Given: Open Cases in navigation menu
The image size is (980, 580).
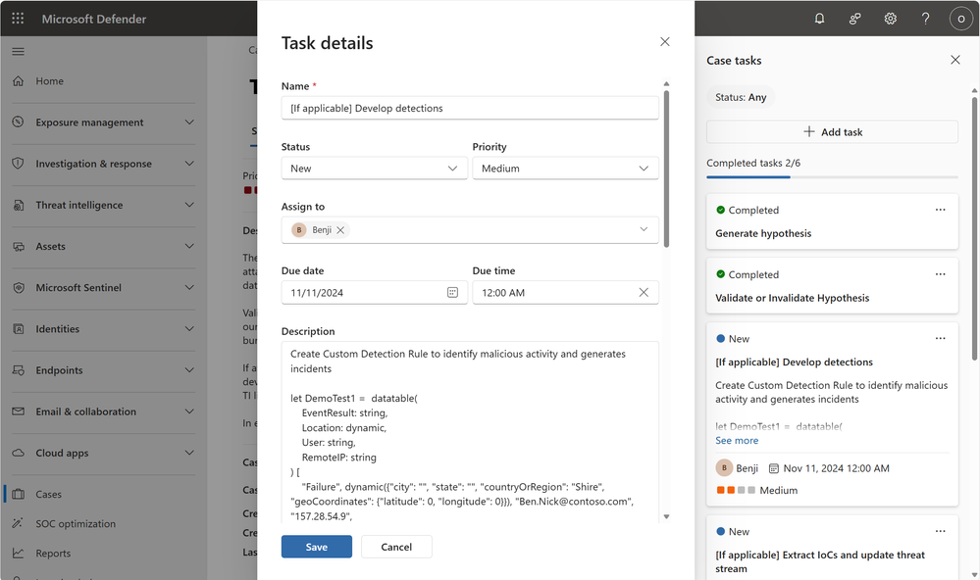Looking at the screenshot, I should tap(49, 495).
